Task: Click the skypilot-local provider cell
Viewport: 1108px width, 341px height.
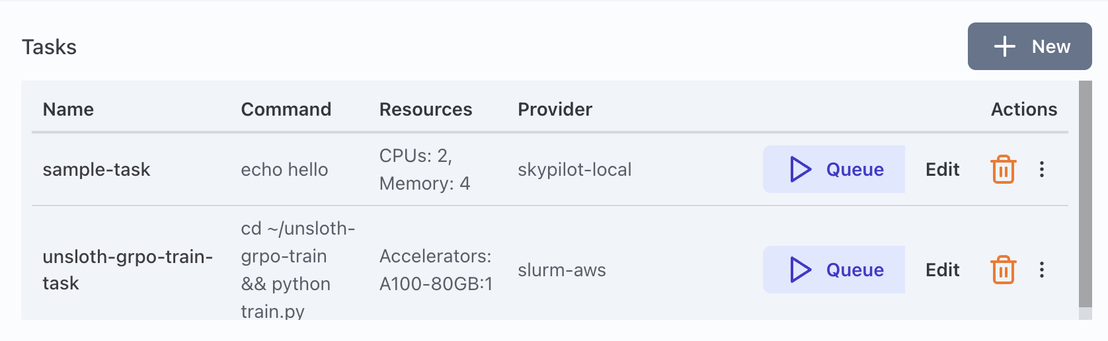Action: click(x=574, y=170)
